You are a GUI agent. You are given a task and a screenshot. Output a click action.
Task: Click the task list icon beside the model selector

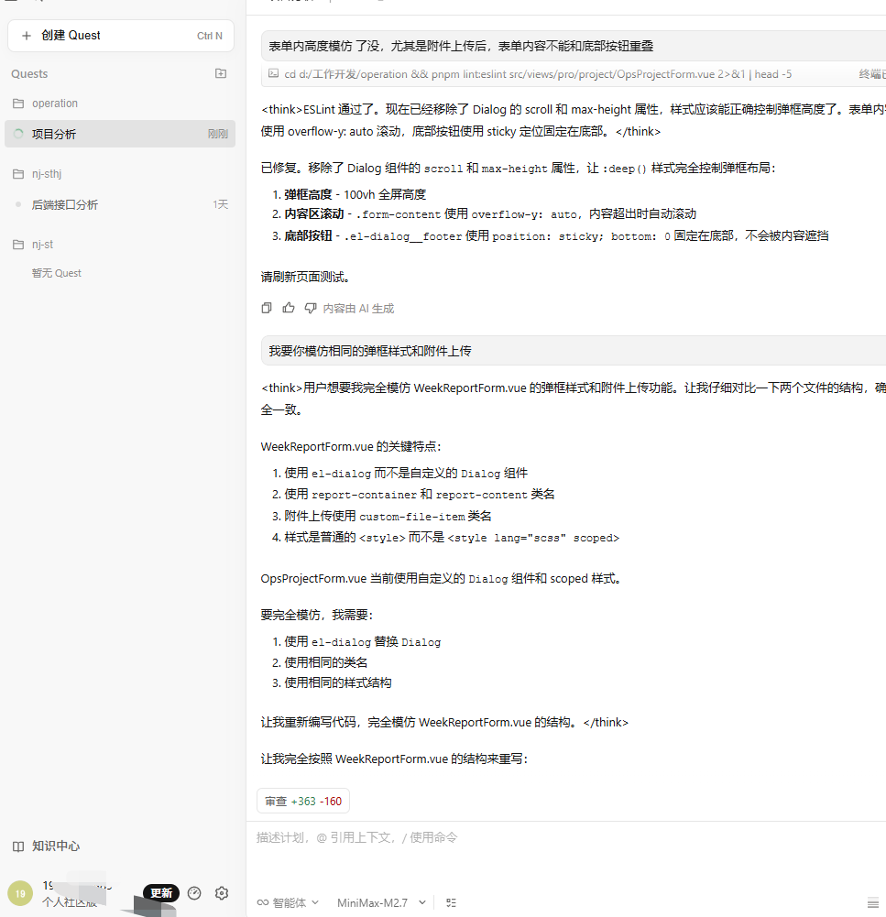(x=451, y=903)
